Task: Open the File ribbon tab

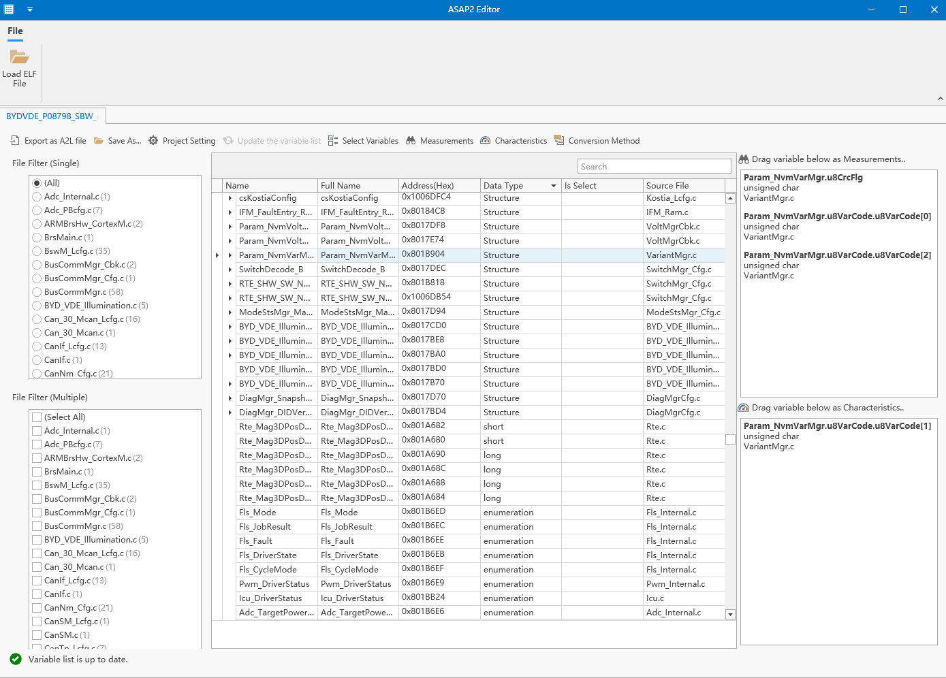Action: coord(15,31)
